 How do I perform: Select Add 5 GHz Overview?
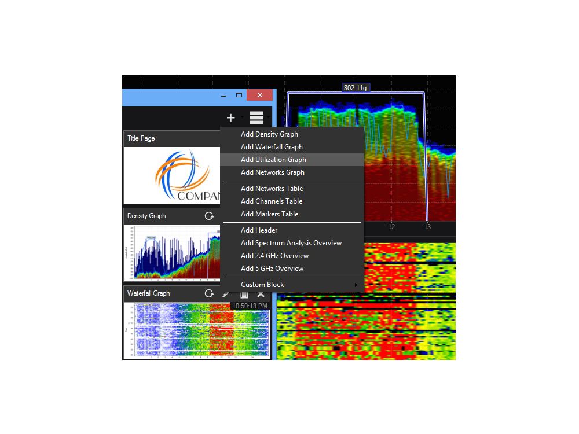(x=292, y=269)
